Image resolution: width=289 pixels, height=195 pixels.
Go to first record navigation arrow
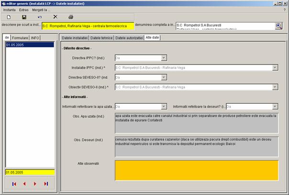tap(14, 184)
